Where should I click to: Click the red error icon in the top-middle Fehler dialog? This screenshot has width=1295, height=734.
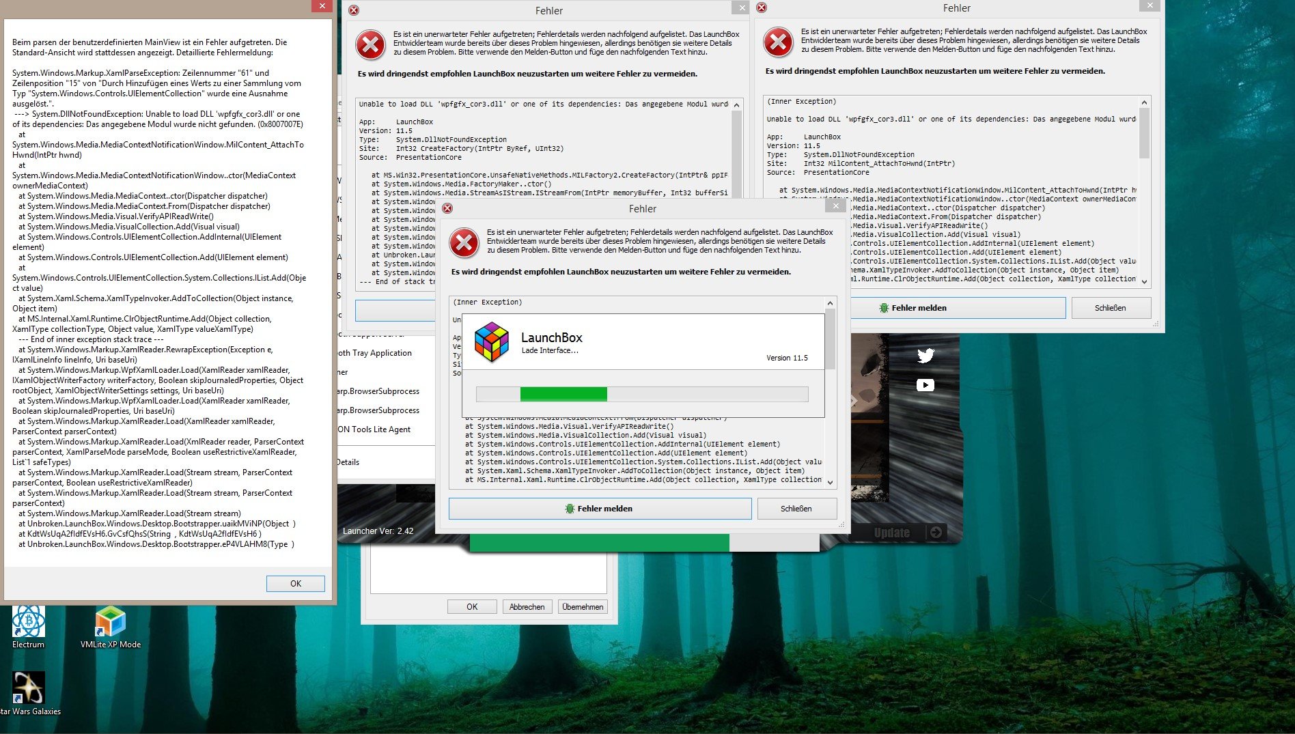[x=370, y=45]
